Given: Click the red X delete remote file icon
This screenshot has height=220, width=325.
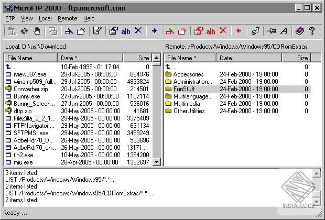Looking at the screenshot, I should click(223, 31).
